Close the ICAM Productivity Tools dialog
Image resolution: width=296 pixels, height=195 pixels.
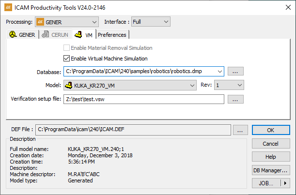click(288, 7)
